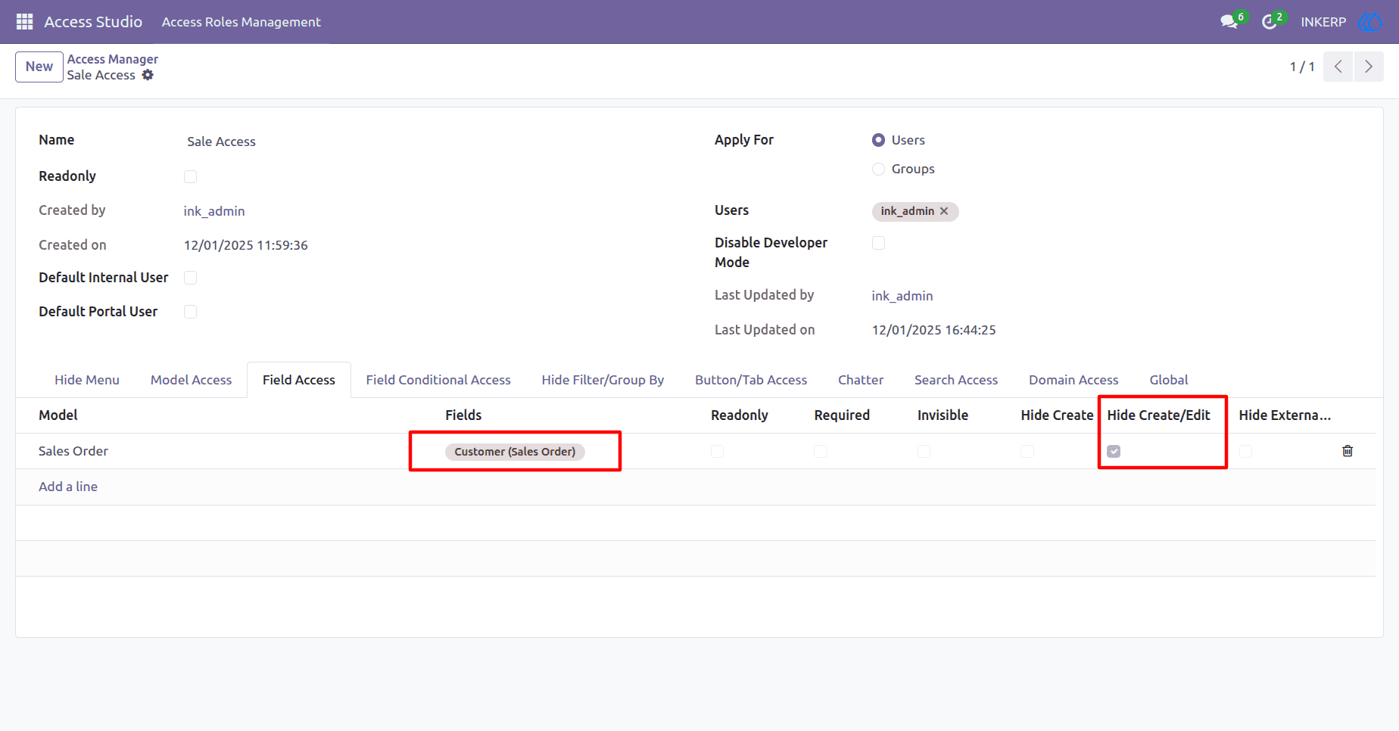Click the Add a line link
Screen dimensions: 1399x731
68,487
